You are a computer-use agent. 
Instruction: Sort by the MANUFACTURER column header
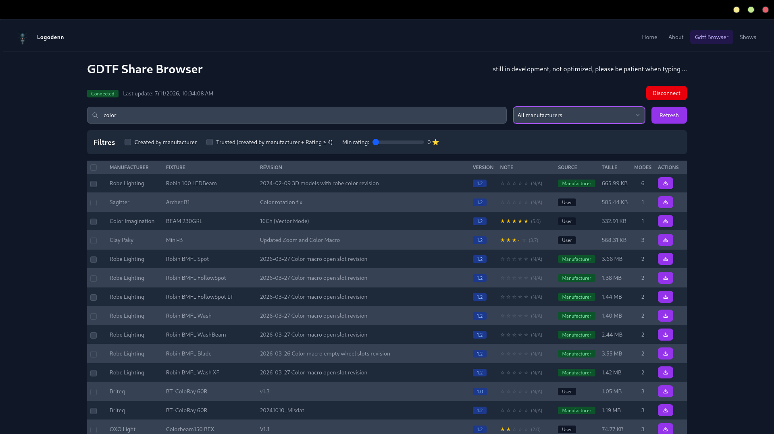tap(129, 167)
